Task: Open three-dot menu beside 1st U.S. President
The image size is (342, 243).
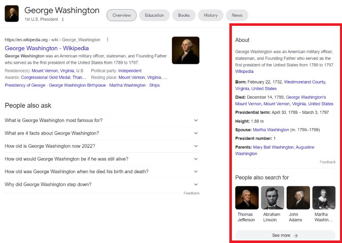Action: tap(63, 20)
